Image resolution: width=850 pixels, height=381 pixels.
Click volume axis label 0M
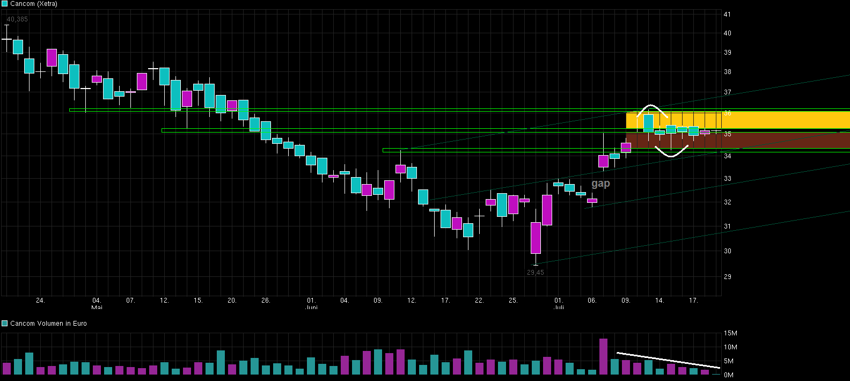729,375
